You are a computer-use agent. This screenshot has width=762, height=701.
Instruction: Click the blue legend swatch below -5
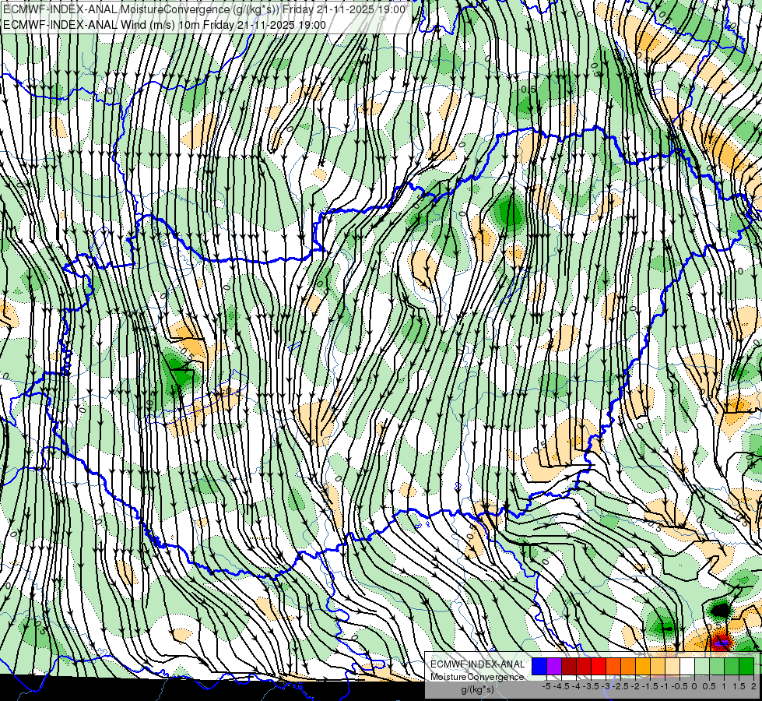[539, 667]
